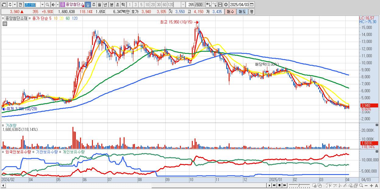Click the stop button in playback controls

point(279,185)
